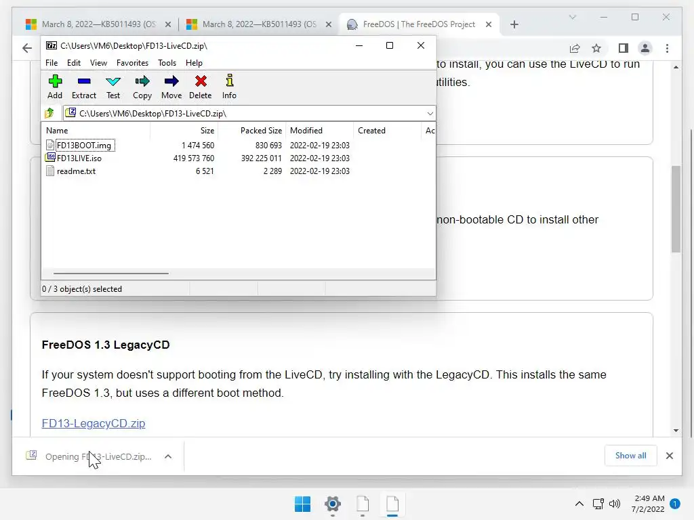This screenshot has height=520, width=694.
Task: Click the '0 / 3 object(s) selected' status
Action: click(x=82, y=288)
